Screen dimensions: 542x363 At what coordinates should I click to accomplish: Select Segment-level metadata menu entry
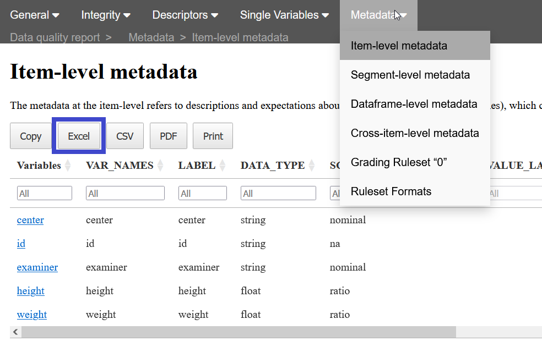click(x=410, y=75)
